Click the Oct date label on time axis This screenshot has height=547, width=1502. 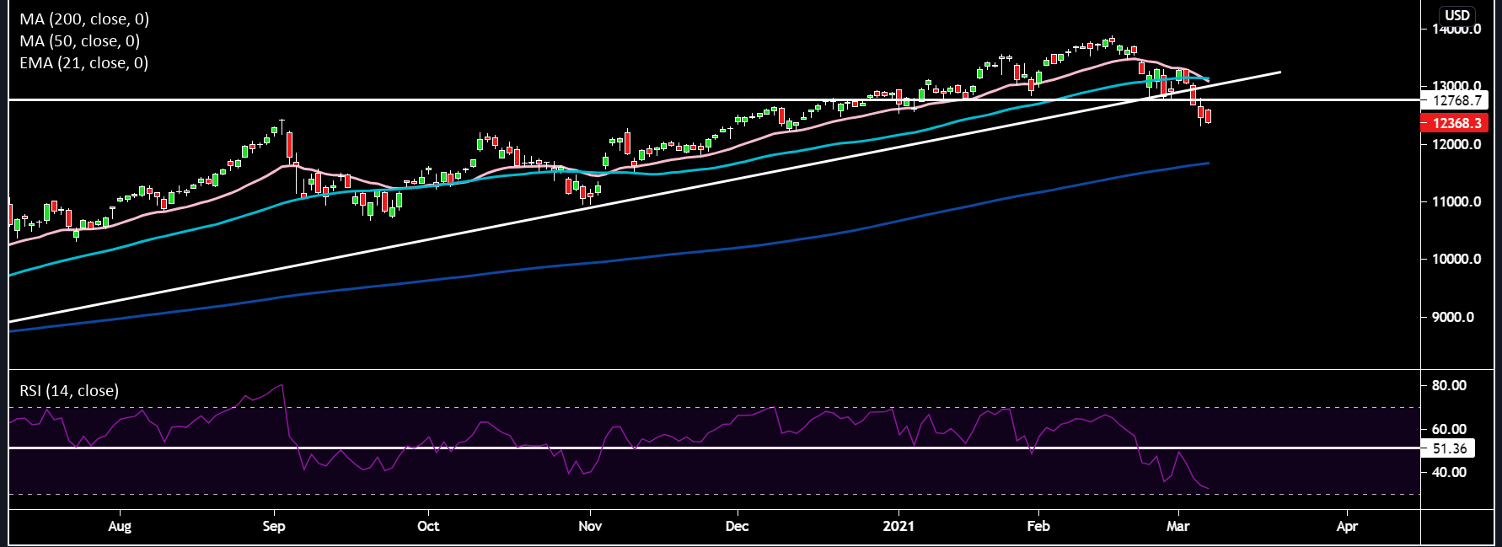coord(428,526)
